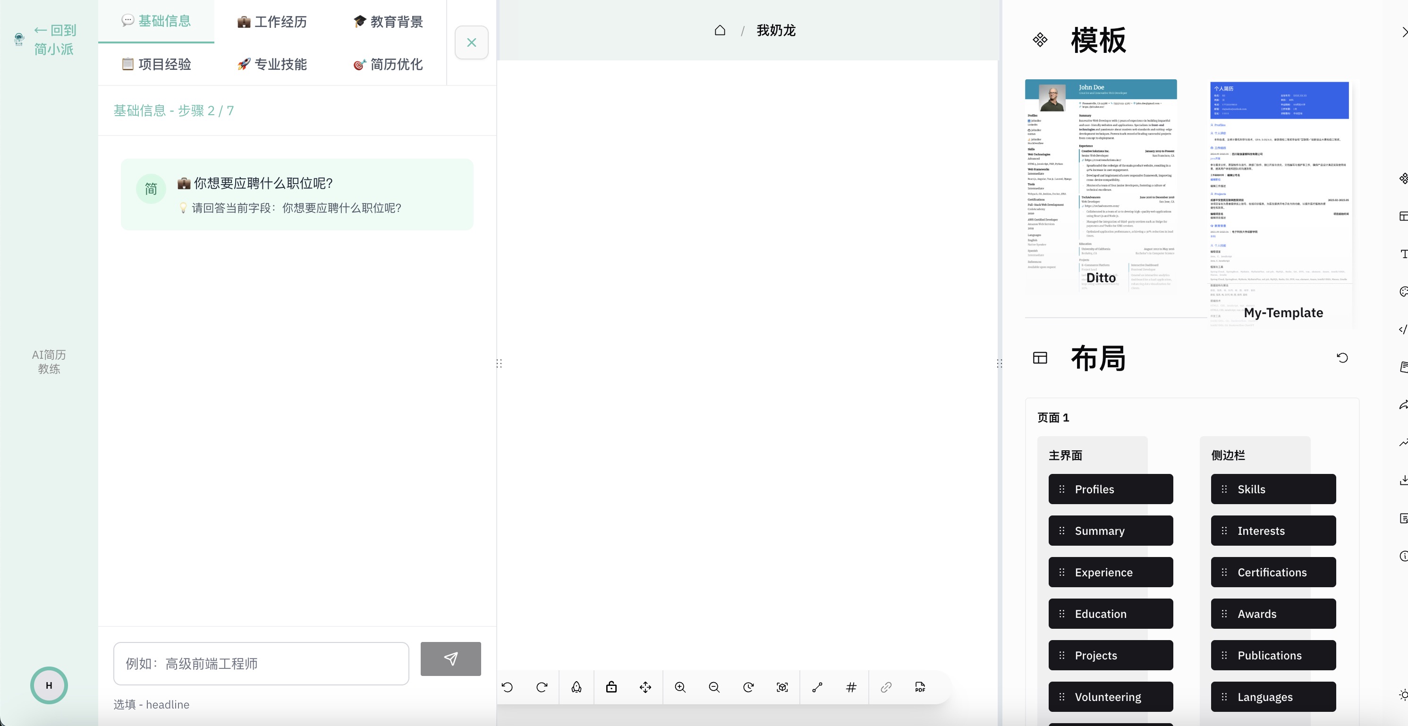The image size is (1408, 726).
Task: Toggle page break line icon
Action: point(817,687)
